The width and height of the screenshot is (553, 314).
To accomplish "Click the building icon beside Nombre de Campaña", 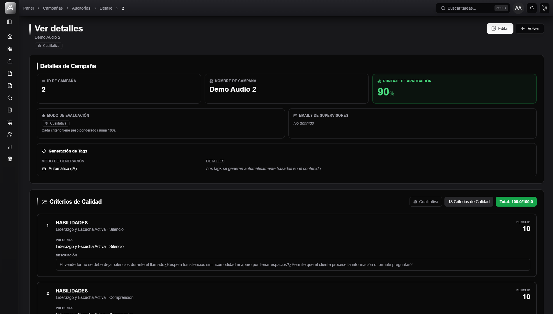I will [x=211, y=81].
